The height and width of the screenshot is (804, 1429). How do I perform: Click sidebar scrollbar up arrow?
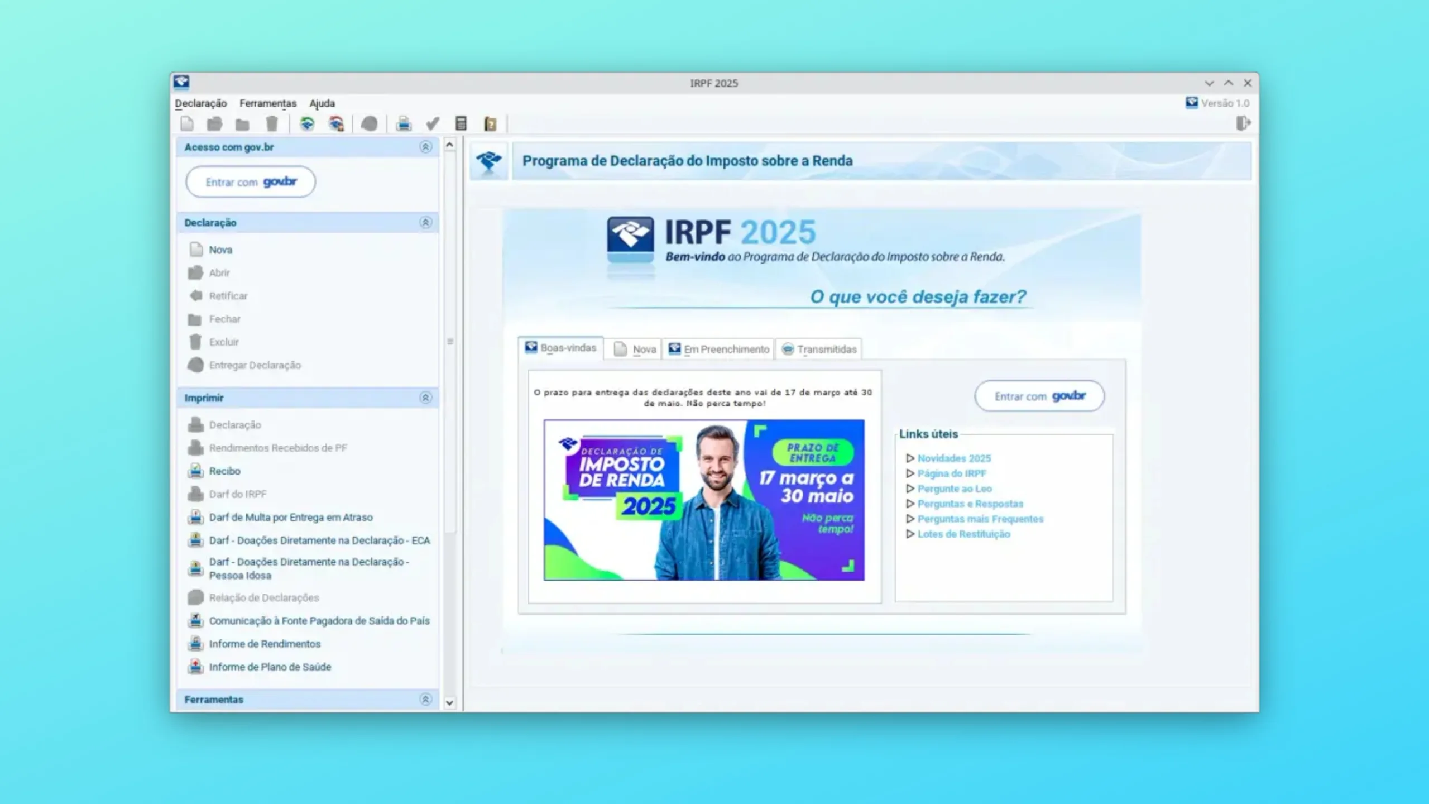pyautogui.click(x=450, y=145)
